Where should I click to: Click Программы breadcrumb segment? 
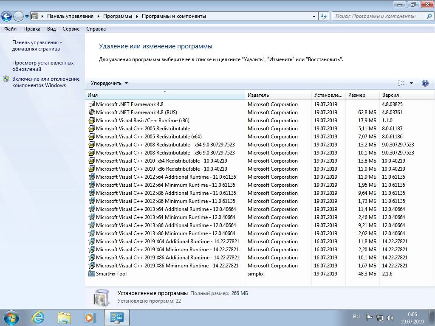tap(118, 16)
